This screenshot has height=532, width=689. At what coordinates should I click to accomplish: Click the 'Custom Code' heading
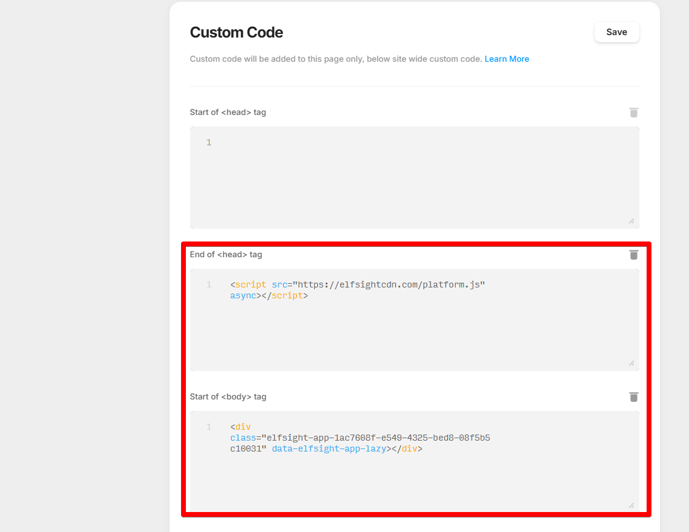236,33
